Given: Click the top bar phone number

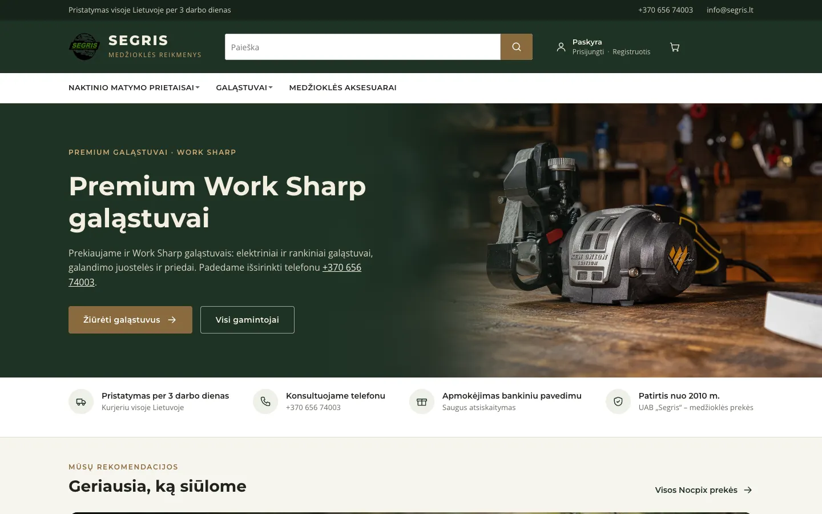Looking at the screenshot, I should click(666, 10).
